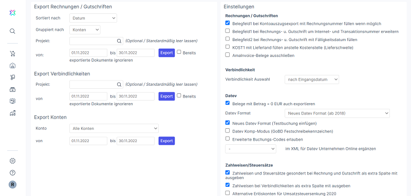411x196 pixels.
Task: Focus the Projekt field under Export Verbindlichkeiten
Action: 96,85
